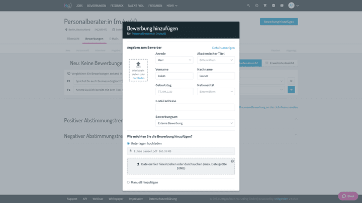Open the Talent Pool menu item

click(x=135, y=6)
